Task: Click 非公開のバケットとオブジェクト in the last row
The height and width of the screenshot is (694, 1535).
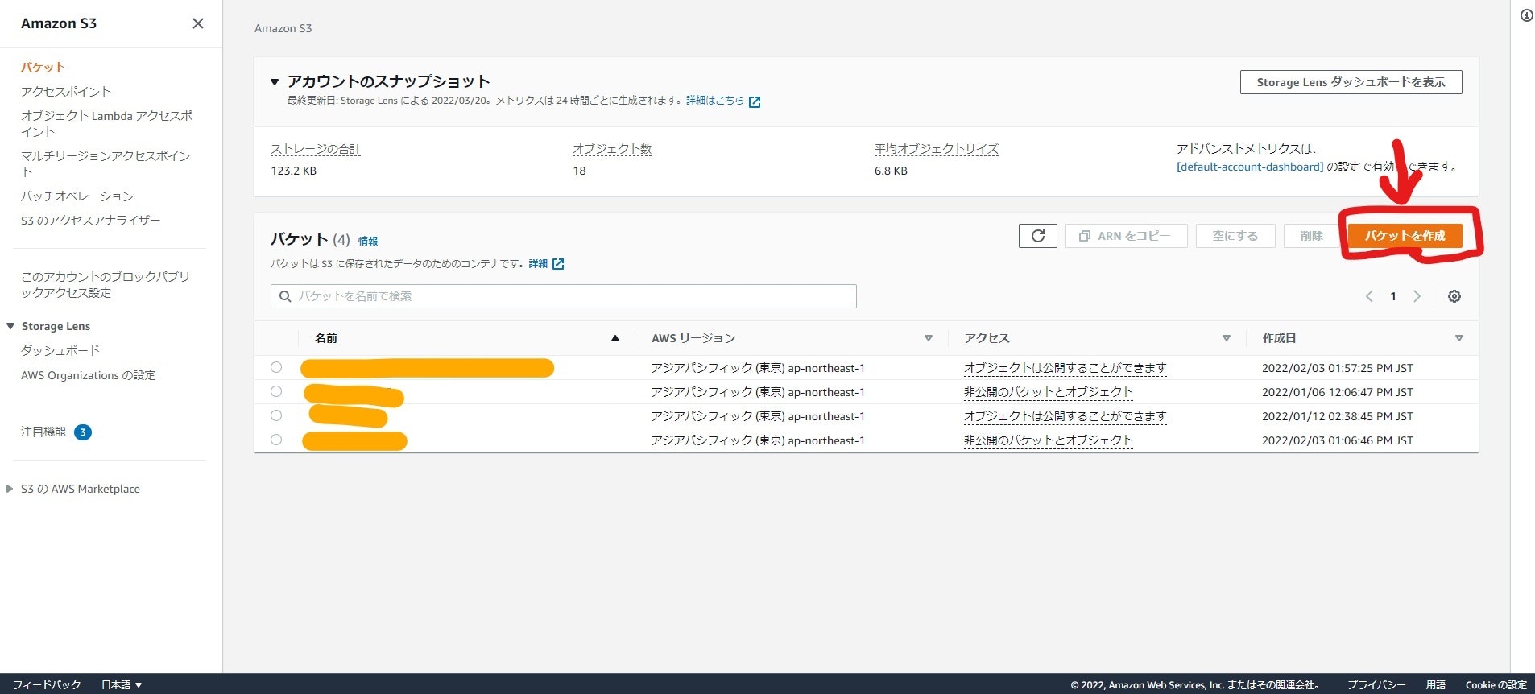Action: click(x=1049, y=440)
